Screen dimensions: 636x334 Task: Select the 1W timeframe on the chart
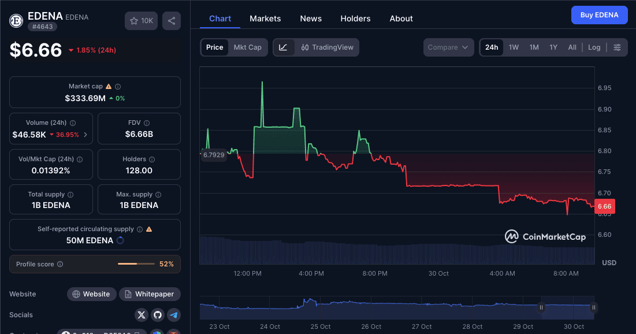(514, 47)
